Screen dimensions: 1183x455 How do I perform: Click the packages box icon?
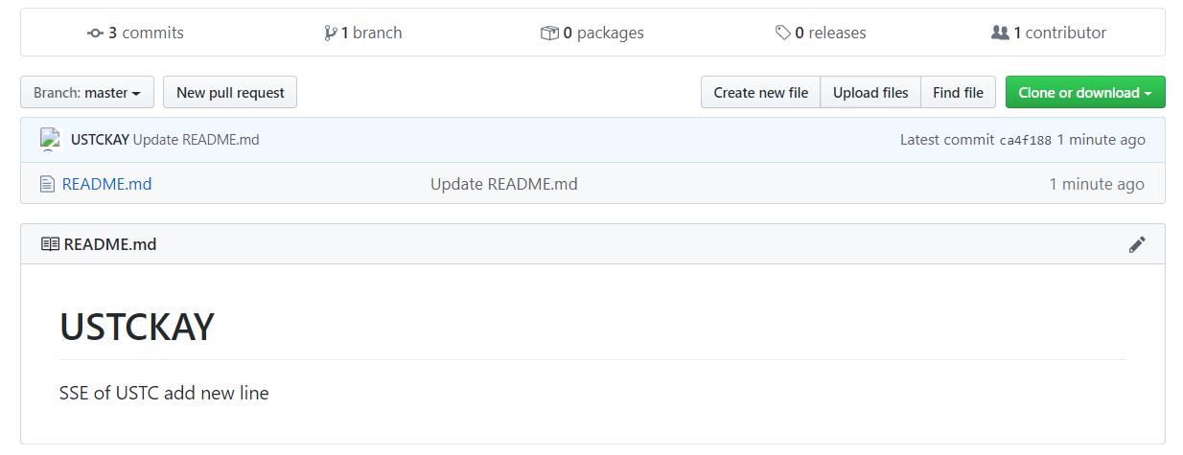549,34
